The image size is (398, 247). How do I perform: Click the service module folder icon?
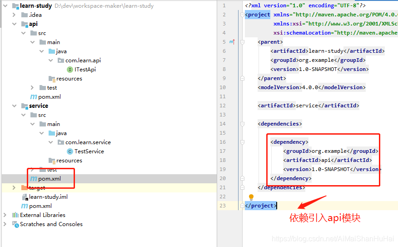(x=25, y=106)
